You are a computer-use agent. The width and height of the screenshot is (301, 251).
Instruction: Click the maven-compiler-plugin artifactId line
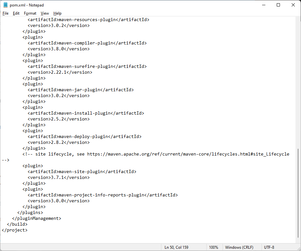[x=87, y=43]
